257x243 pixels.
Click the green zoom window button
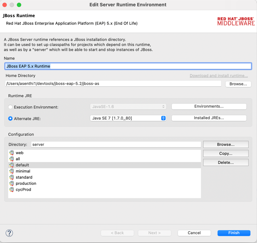click(19, 5)
